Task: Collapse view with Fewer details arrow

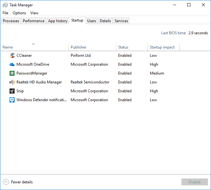Action: (6, 182)
